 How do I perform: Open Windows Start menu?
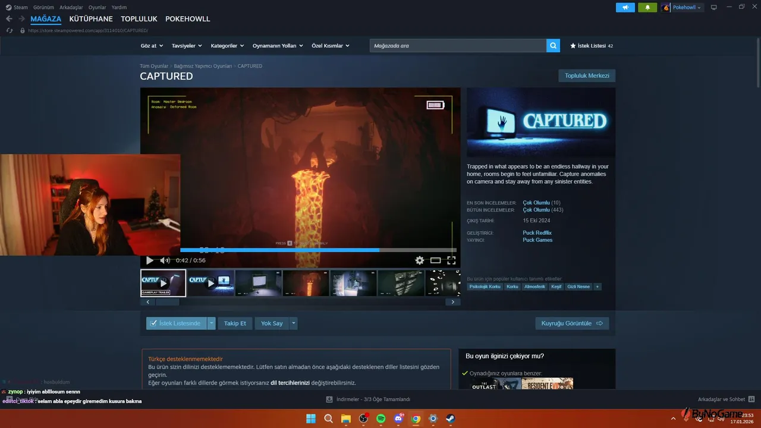pyautogui.click(x=311, y=418)
